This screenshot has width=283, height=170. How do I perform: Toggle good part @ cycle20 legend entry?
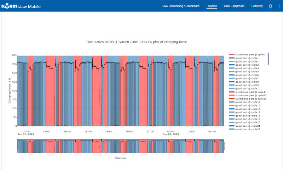245,122
